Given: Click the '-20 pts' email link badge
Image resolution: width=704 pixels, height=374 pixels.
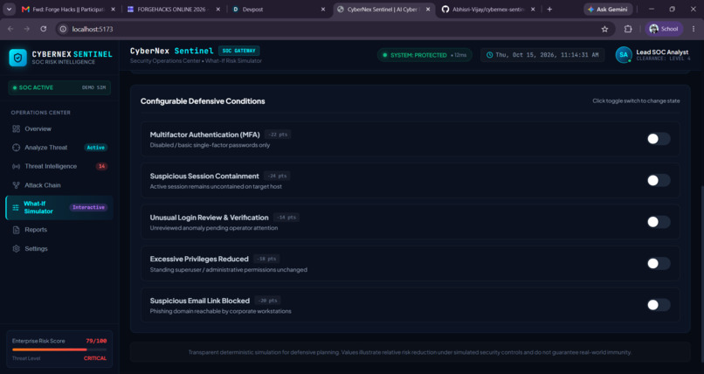Looking at the screenshot, I should point(267,301).
